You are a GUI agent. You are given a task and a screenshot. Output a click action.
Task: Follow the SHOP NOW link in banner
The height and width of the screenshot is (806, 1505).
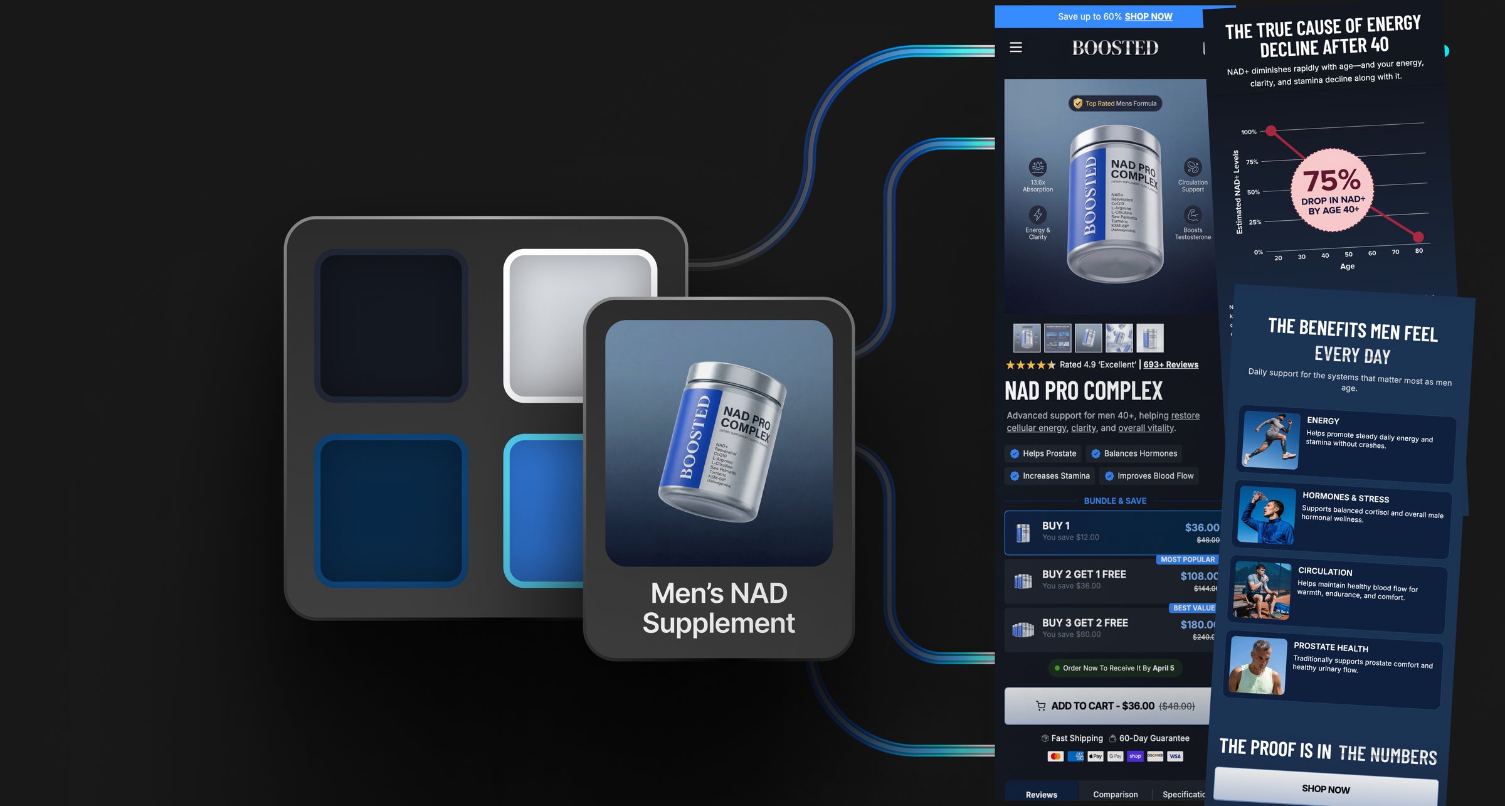(1148, 17)
